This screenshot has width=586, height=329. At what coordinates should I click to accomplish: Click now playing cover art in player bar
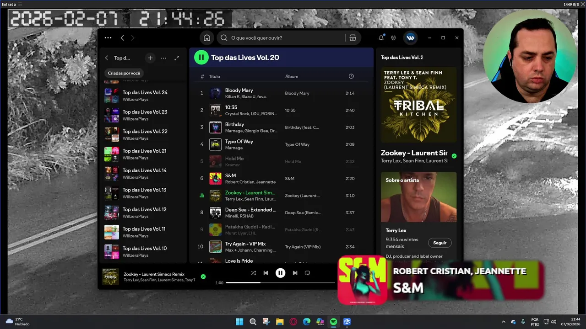110,276
